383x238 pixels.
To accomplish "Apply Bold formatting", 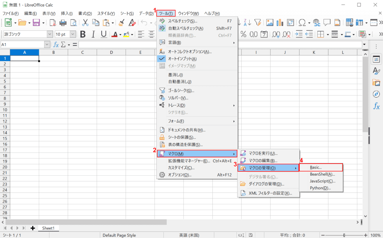I will pyautogui.click(x=83, y=34).
